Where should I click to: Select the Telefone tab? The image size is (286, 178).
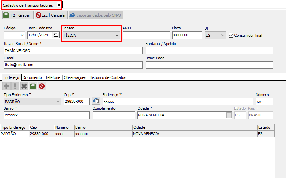point(53,77)
